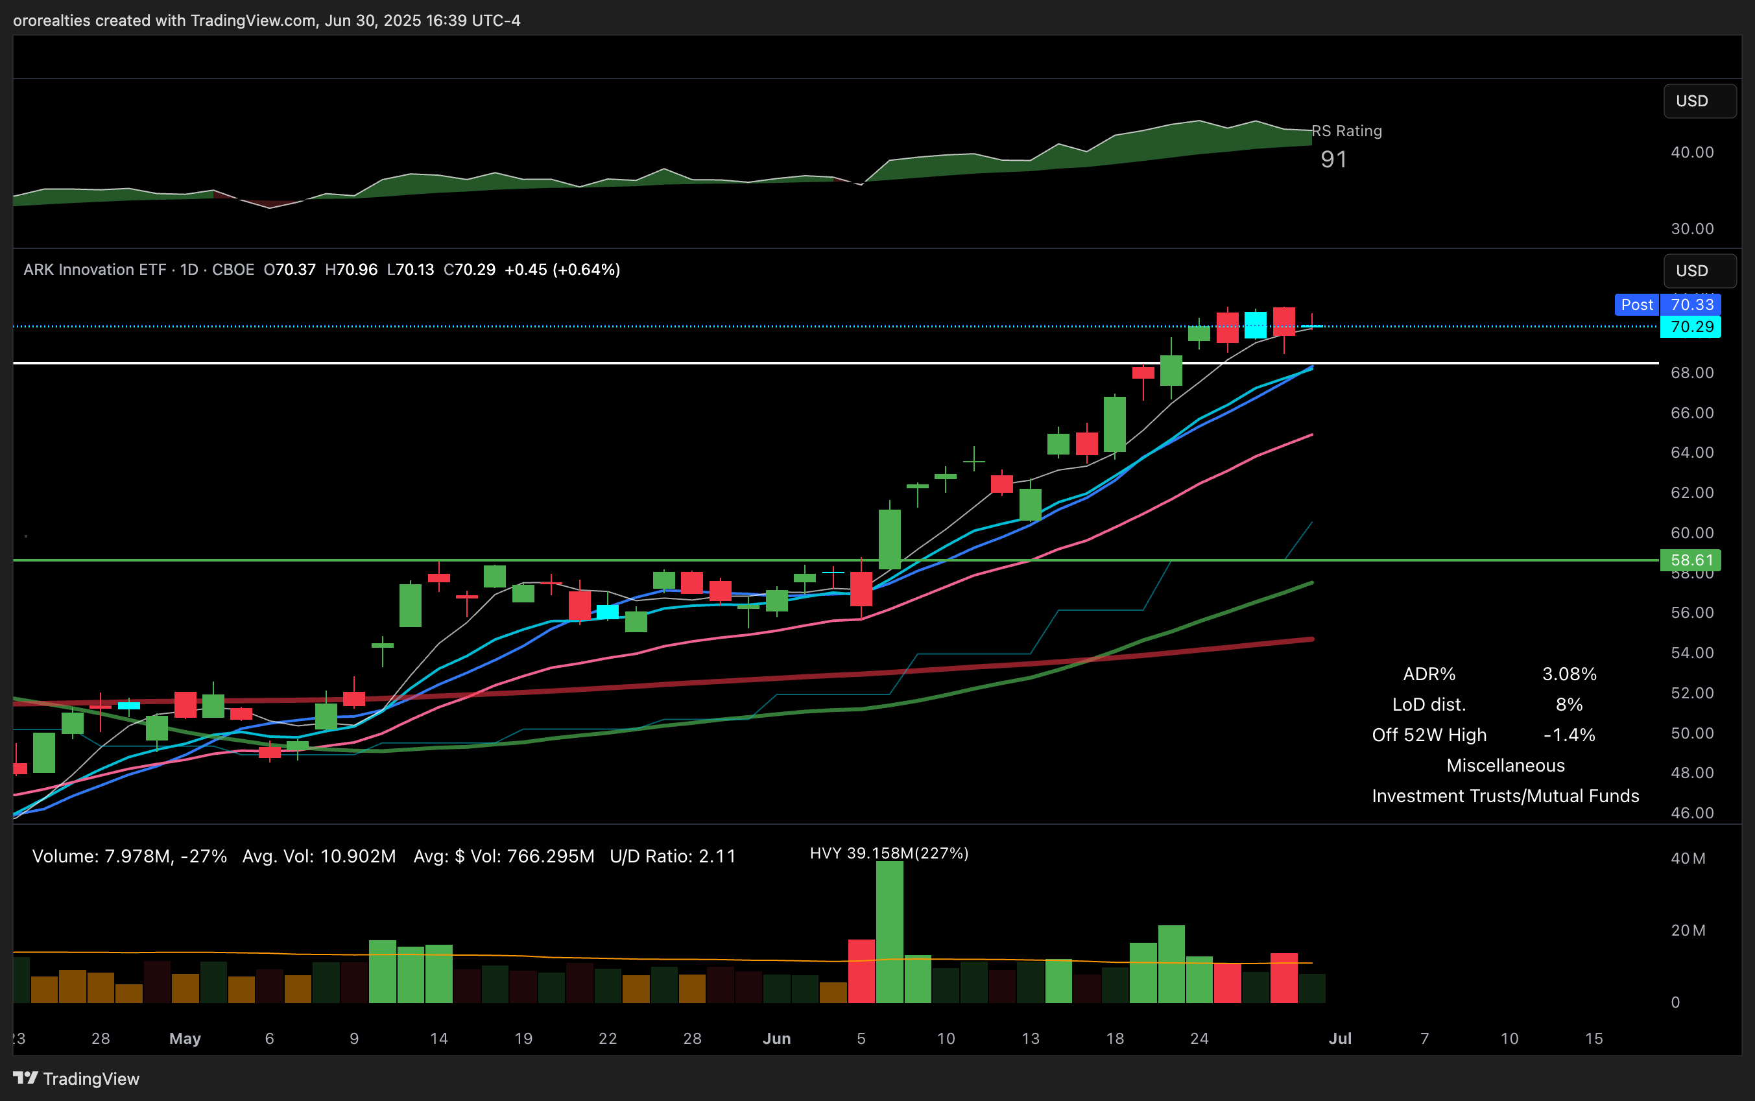Click the 46.00 label on price scale
This screenshot has width=1755, height=1101.
[x=1692, y=812]
